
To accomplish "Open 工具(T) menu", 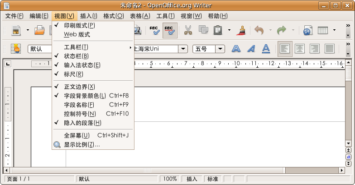I will pyautogui.click(x=166, y=16).
